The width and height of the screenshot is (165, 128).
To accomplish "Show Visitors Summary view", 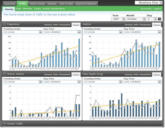I will (129, 25).
